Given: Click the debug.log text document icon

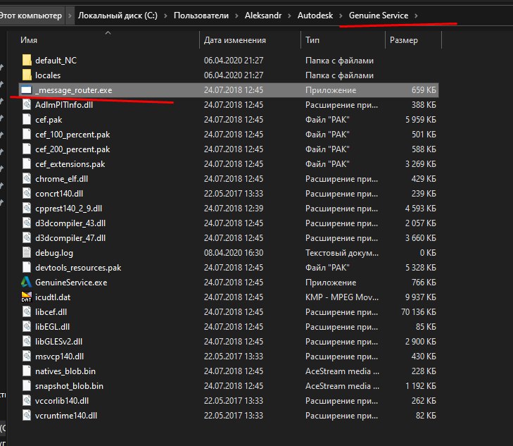Looking at the screenshot, I should (x=27, y=252).
